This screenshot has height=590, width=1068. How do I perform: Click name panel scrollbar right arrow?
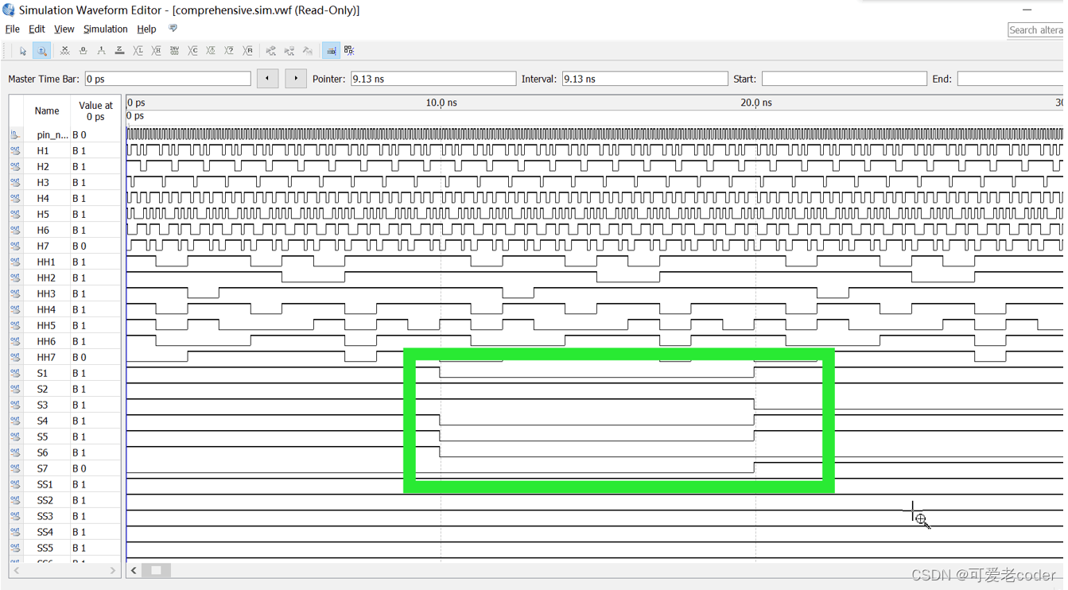tap(112, 570)
